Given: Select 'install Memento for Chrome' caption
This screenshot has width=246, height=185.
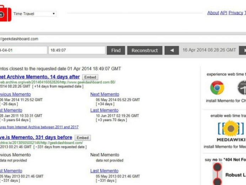Looking at the screenshot, I should pyautogui.click(x=226, y=101).
